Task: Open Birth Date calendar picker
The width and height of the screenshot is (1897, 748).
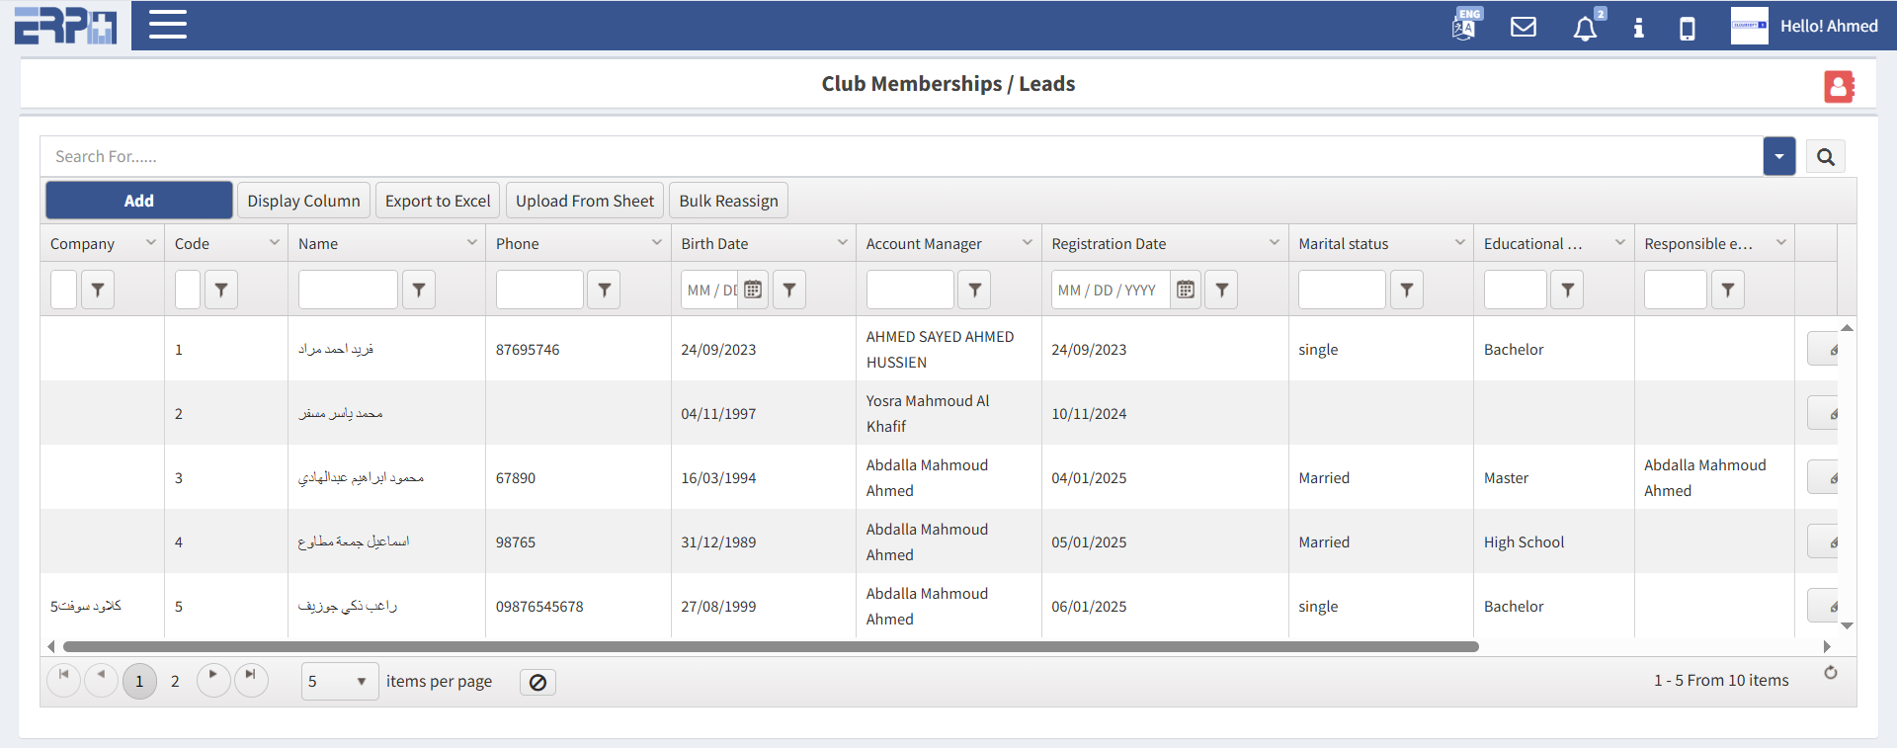Action: pyautogui.click(x=753, y=290)
